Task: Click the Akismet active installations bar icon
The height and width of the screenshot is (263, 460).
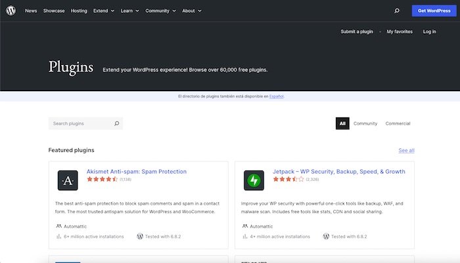Action: pos(58,236)
